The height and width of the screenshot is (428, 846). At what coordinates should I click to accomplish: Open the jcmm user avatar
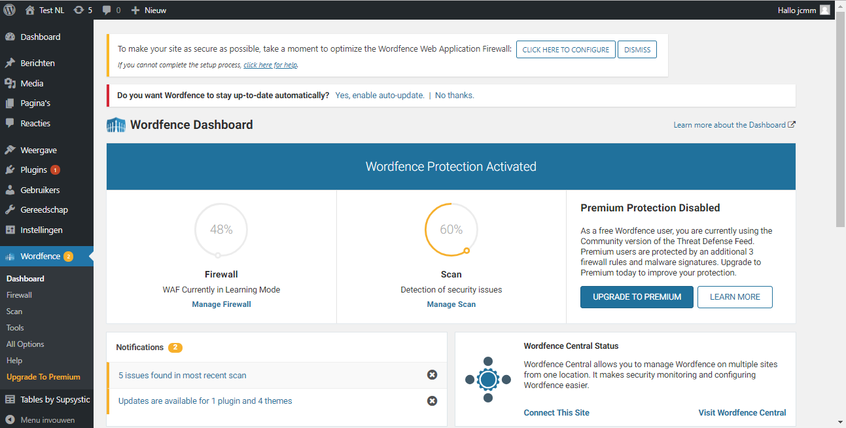click(x=824, y=10)
